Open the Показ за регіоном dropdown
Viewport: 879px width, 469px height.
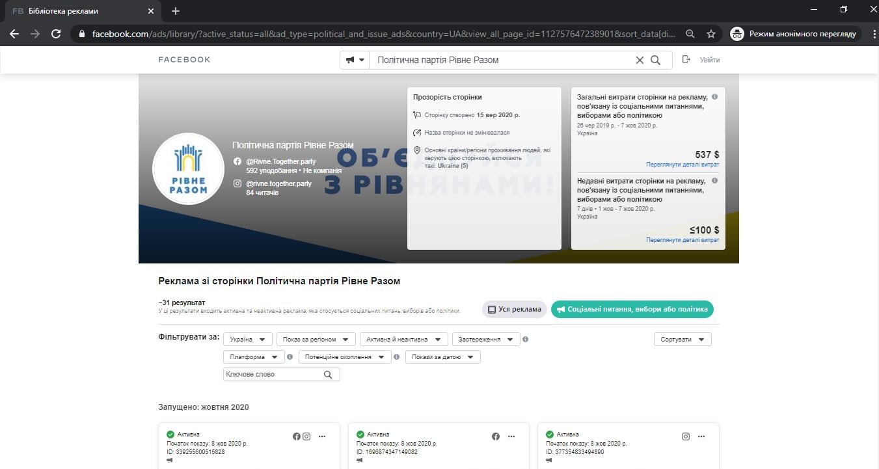coord(316,340)
